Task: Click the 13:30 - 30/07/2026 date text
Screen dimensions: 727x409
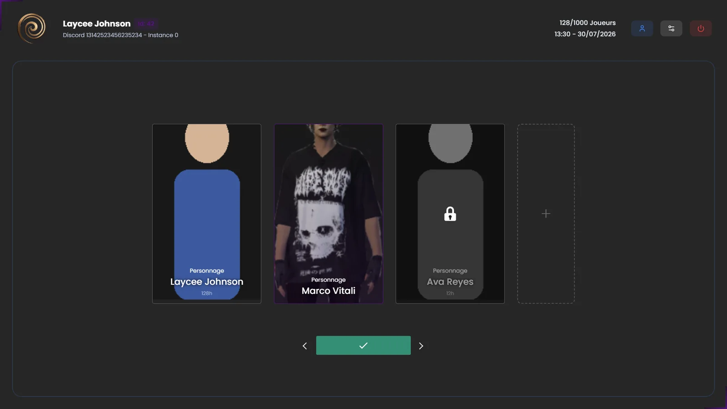Action: click(x=585, y=34)
